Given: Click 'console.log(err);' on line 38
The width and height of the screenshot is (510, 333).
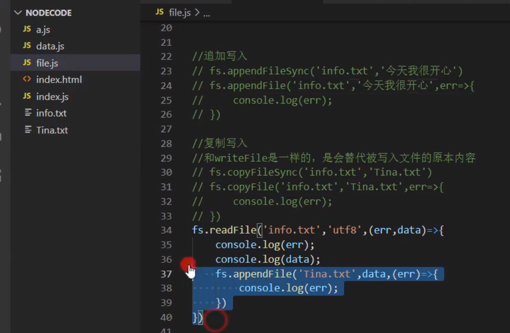Looking at the screenshot, I should [288, 288].
